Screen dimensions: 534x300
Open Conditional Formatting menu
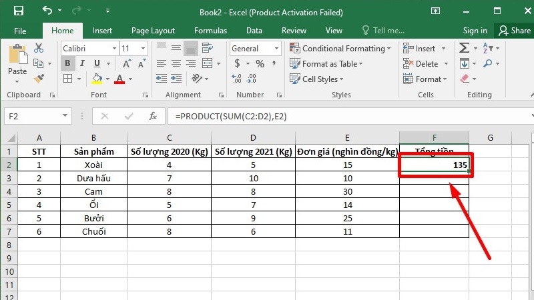[x=340, y=48]
